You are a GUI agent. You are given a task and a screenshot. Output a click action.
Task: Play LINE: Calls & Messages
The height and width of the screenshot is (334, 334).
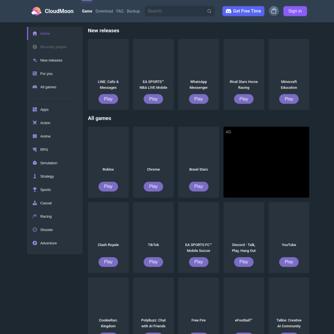tap(108, 99)
